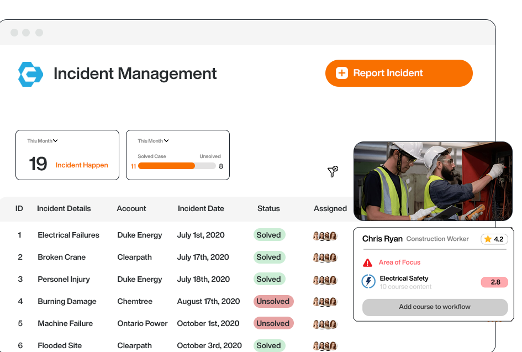522x352 pixels.
Task: Expand This Month dropdown on solved case card
Action: pos(153,141)
